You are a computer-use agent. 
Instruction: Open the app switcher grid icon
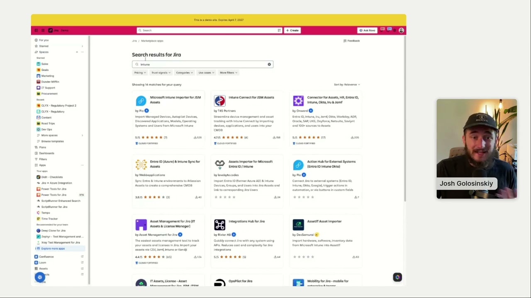43,30
